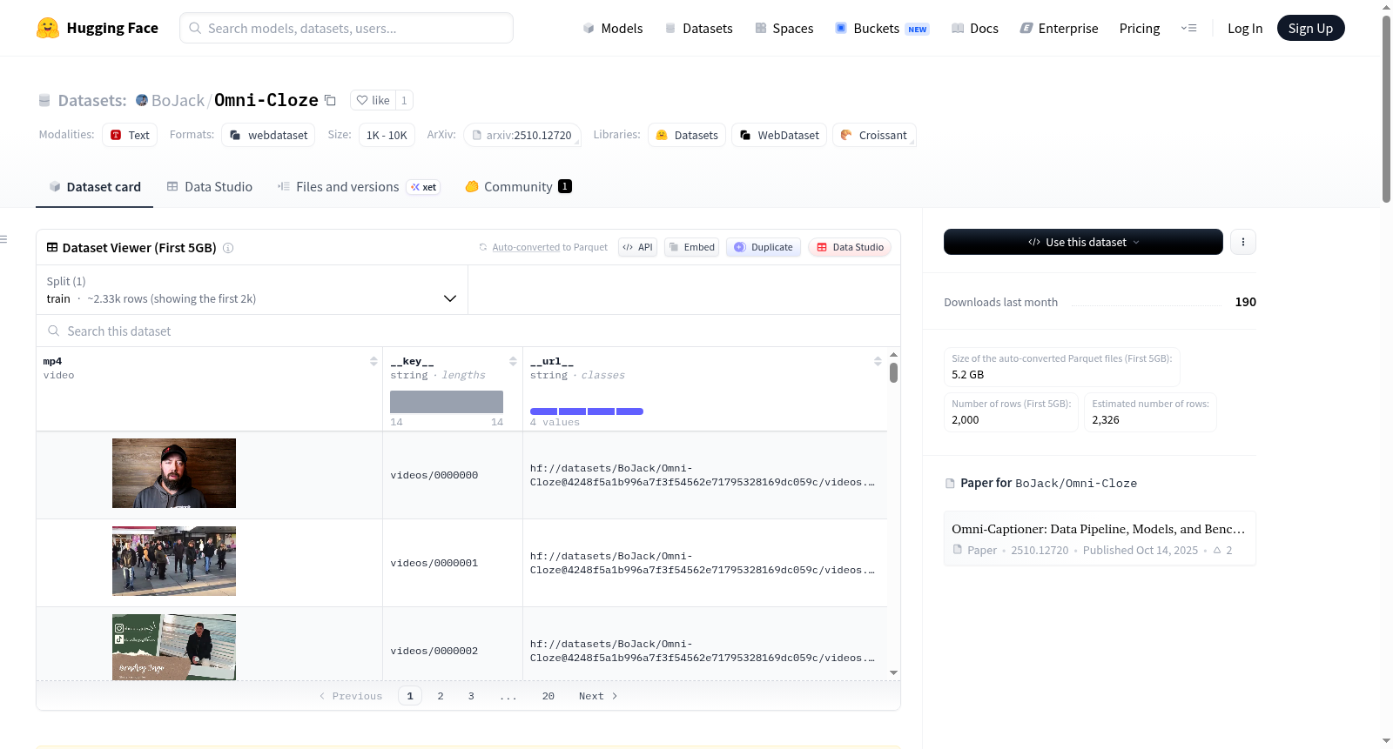This screenshot has width=1393, height=749.
Task: Open the Docs page
Action: [974, 28]
